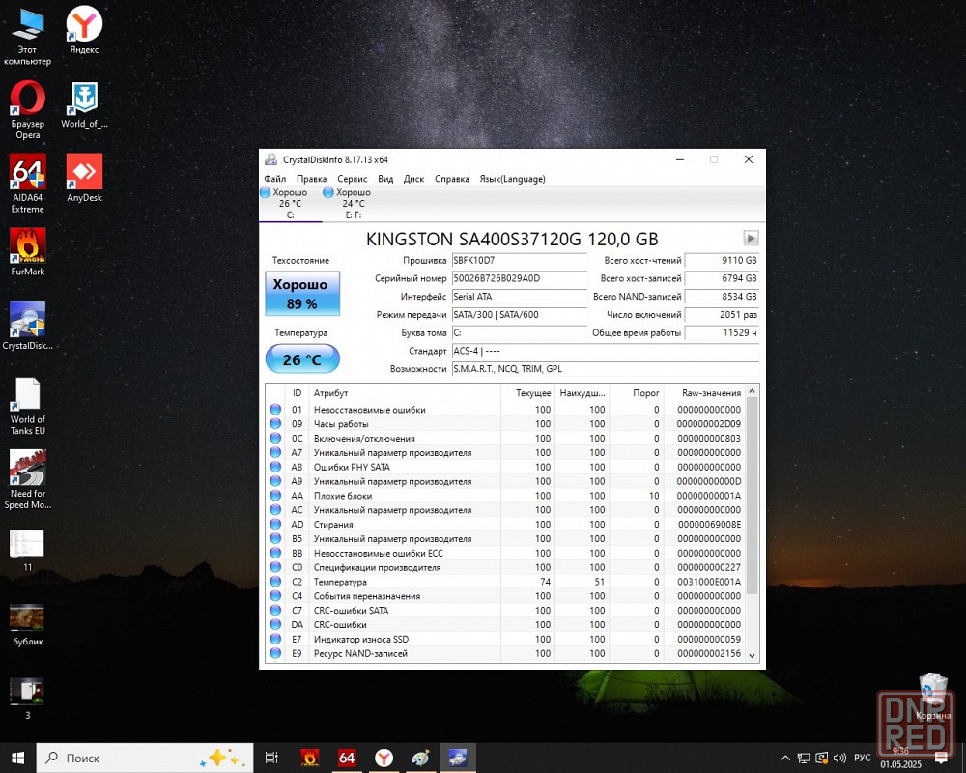The width and height of the screenshot is (966, 773).
Task: Open Task View on the taskbar
Action: [x=271, y=758]
